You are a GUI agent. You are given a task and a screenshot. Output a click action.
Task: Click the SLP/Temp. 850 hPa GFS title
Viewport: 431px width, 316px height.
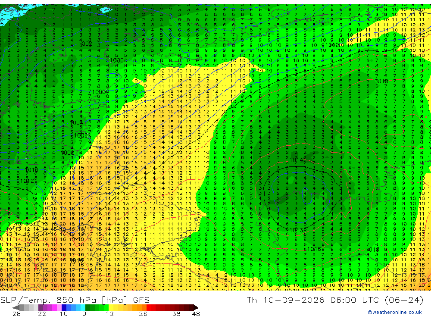[75, 300]
